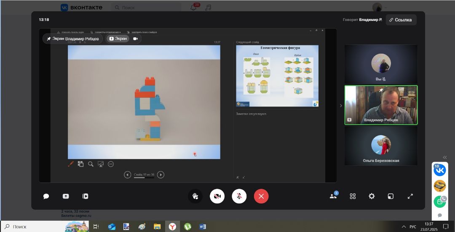Image resolution: width=455 pixels, height=232 pixels.
Task: Click the share screen icon in bottom bar
Action: point(66,196)
